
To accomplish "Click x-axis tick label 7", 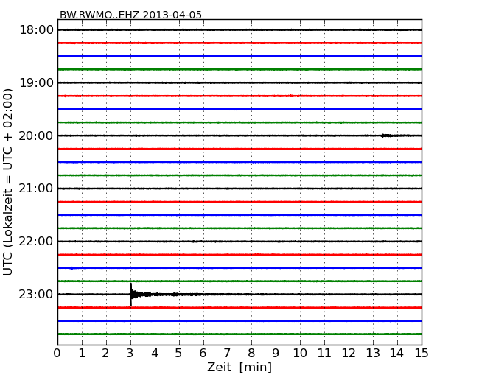I will click(x=227, y=353).
